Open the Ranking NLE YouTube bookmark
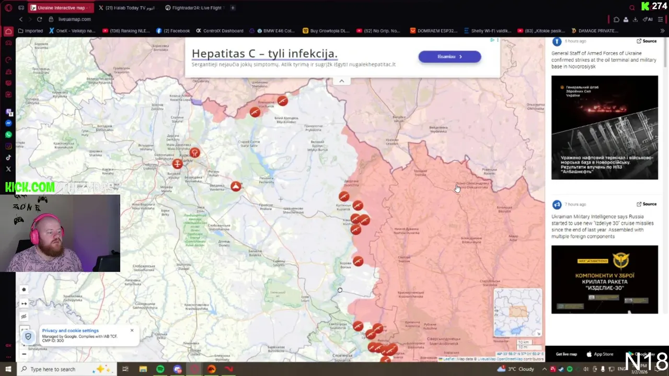Screen dimensions: 669x376 [x=126, y=31]
